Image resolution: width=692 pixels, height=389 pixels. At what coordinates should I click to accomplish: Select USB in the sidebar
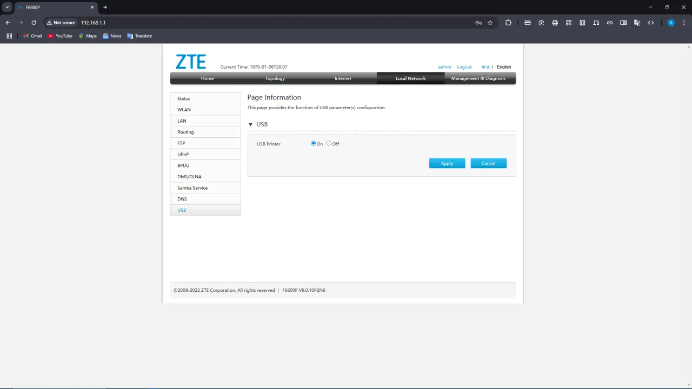(x=205, y=210)
